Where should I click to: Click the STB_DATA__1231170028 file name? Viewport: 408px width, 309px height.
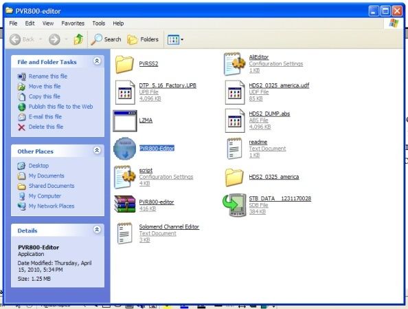coord(280,198)
